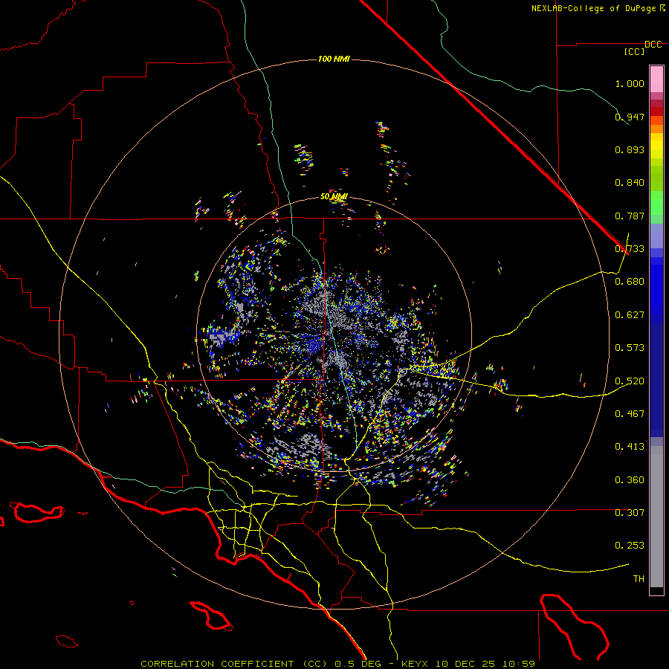Image resolution: width=669 pixels, height=669 pixels.
Task: Click the red DCC label near the legend
Action: coord(653,45)
